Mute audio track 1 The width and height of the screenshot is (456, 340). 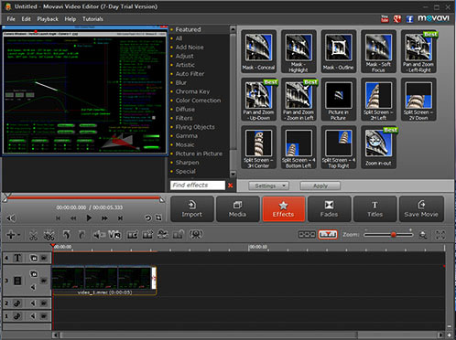(33, 316)
